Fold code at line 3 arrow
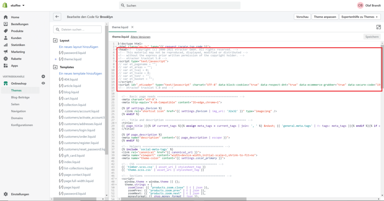 [116, 50]
